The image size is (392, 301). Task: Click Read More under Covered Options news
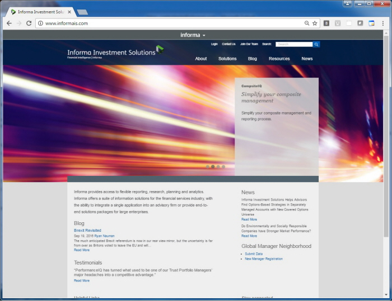point(249,219)
